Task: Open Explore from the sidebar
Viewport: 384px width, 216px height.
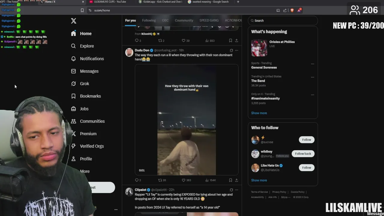Action: pyautogui.click(x=82, y=46)
